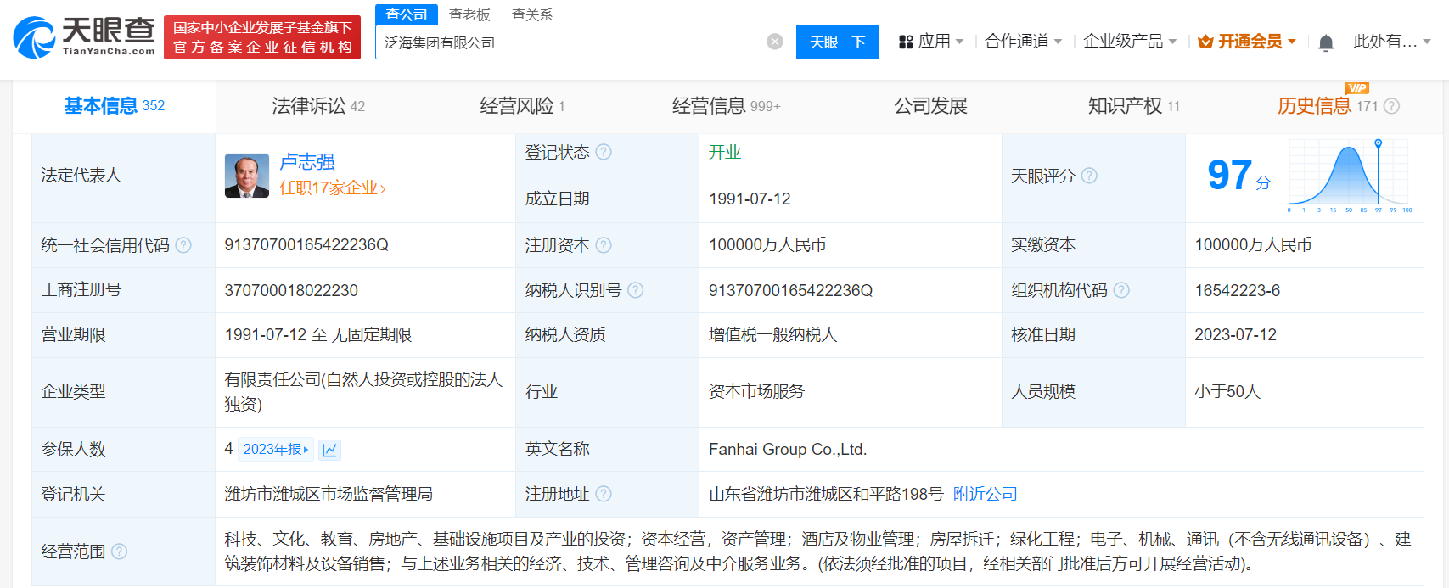Click help icon beside 组织机构代码

(1121, 290)
